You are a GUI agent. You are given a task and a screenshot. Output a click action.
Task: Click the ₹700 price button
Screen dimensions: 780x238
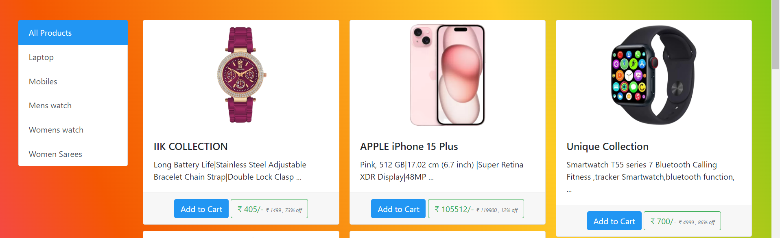[682, 221]
